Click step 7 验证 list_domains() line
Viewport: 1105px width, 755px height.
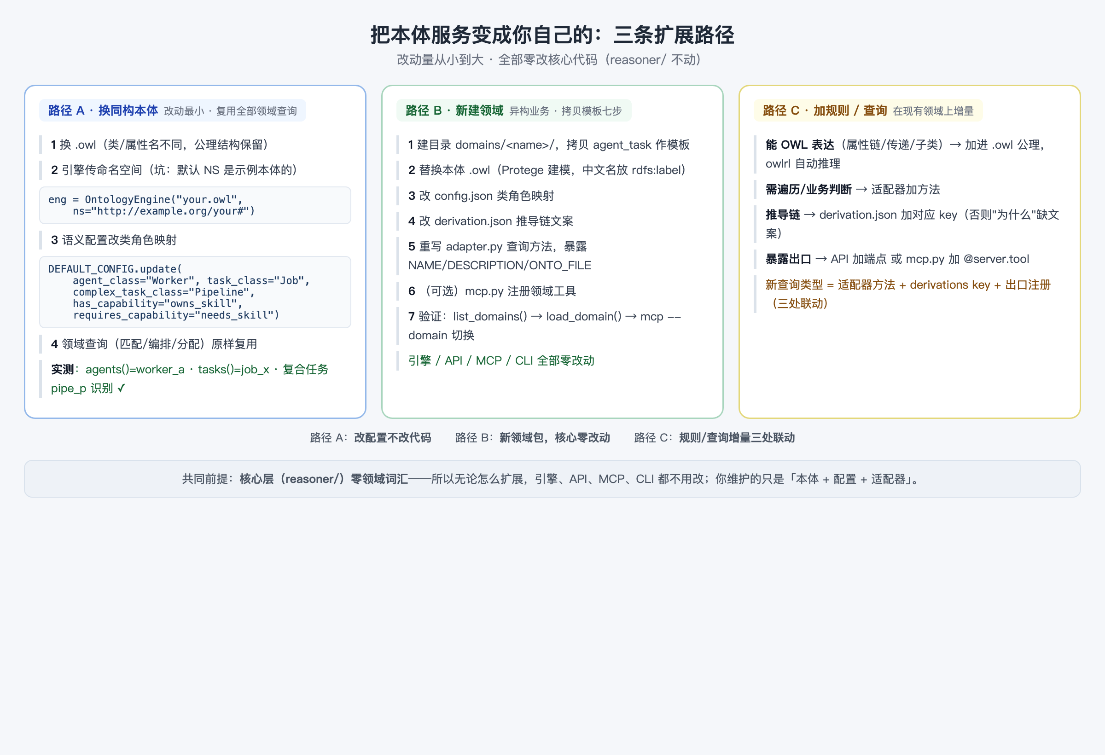[x=552, y=326]
